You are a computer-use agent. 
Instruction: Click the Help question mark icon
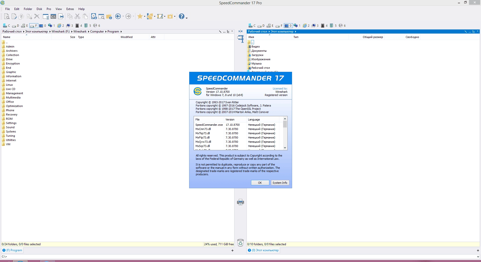click(182, 16)
